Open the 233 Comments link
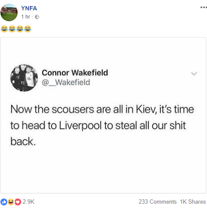This screenshot has height=208, width=207. pos(157,202)
